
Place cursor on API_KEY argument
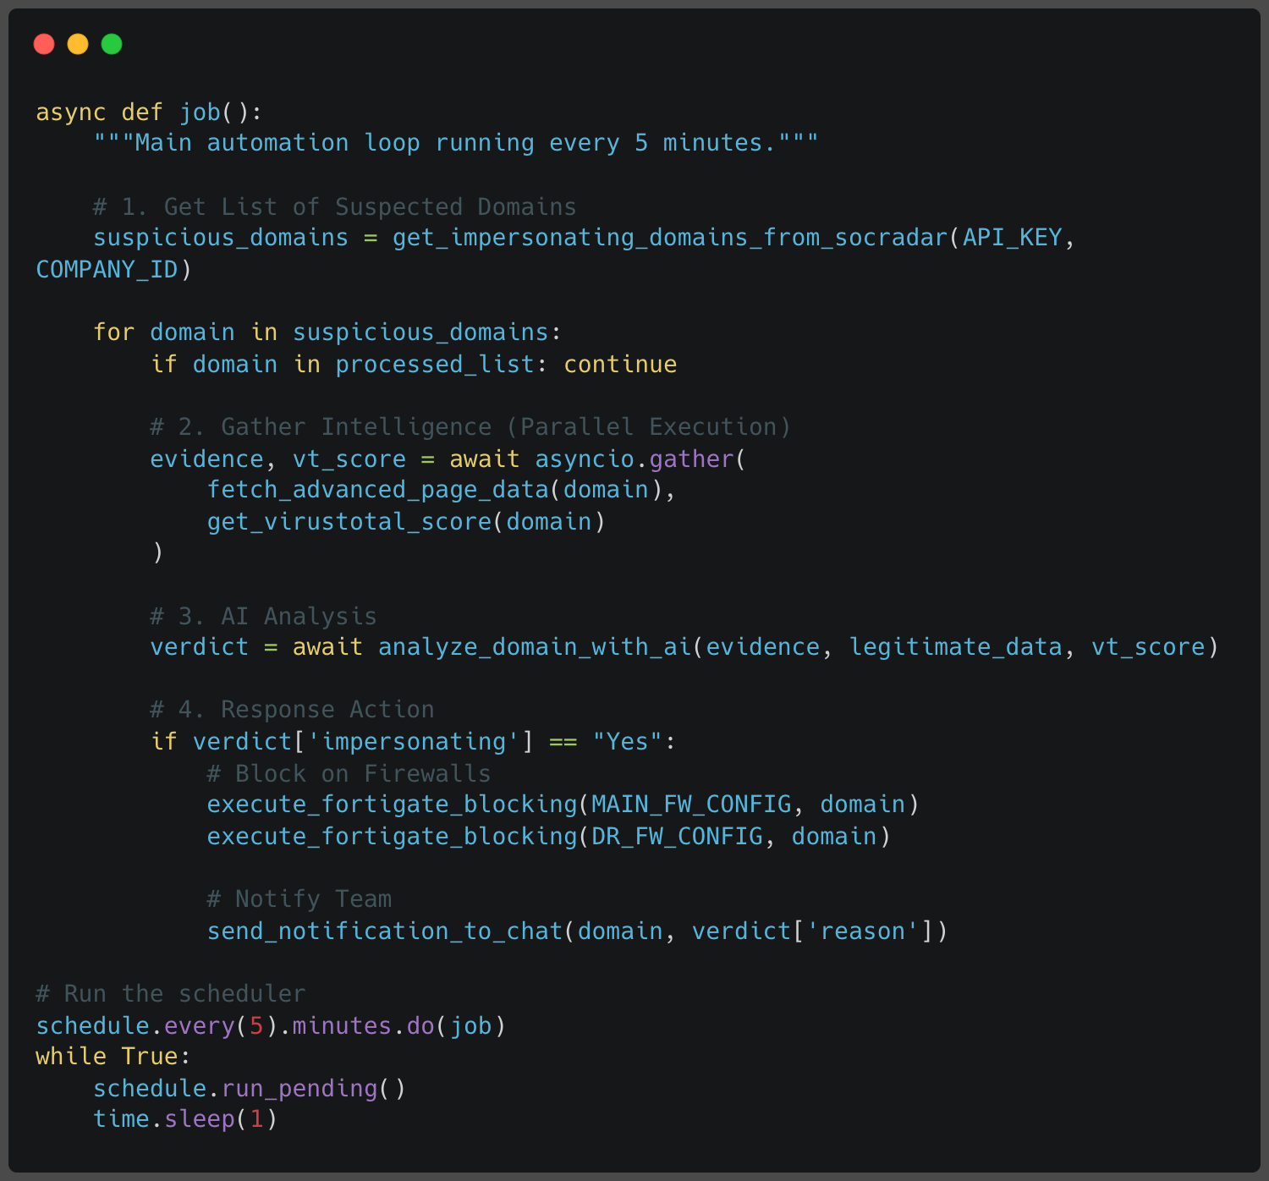point(1012,238)
